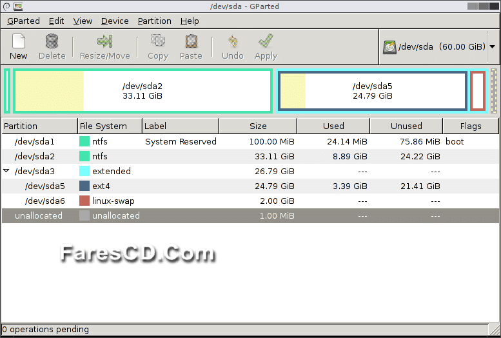Click the Undo last operation icon
Screen dimensions: 501x338
click(x=233, y=41)
